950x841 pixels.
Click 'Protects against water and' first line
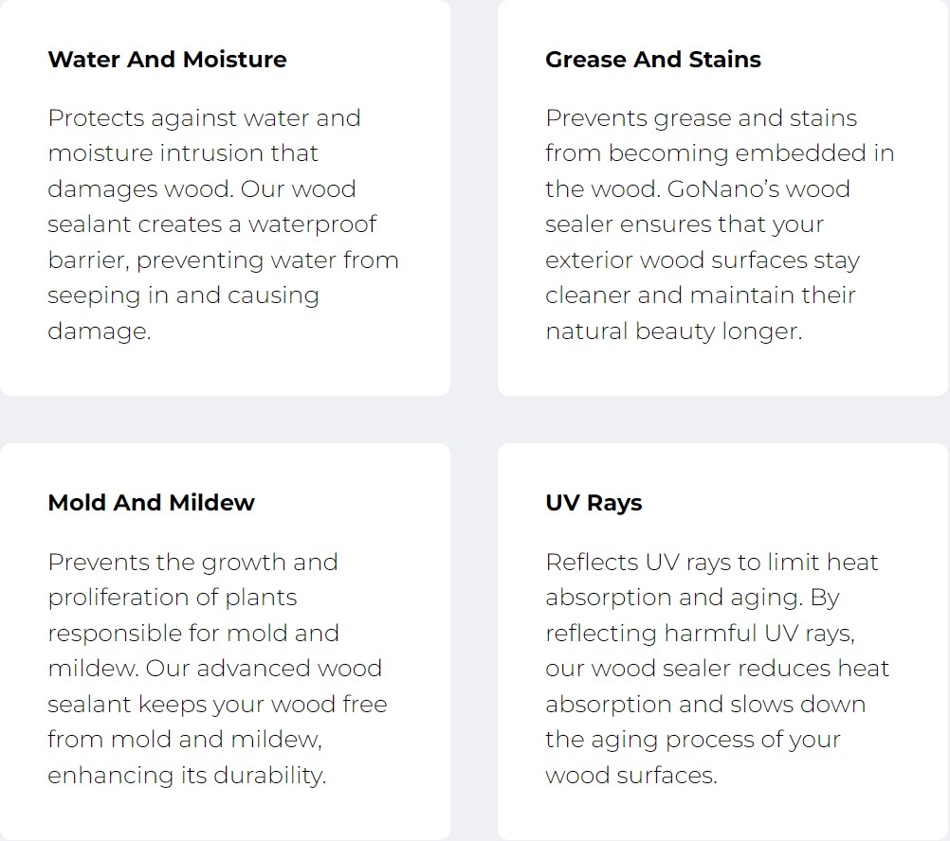[x=204, y=118]
